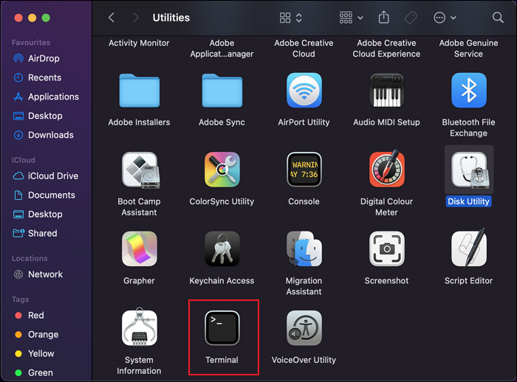Select Shared in the sidebar
Image resolution: width=517 pixels, height=382 pixels.
point(35,234)
